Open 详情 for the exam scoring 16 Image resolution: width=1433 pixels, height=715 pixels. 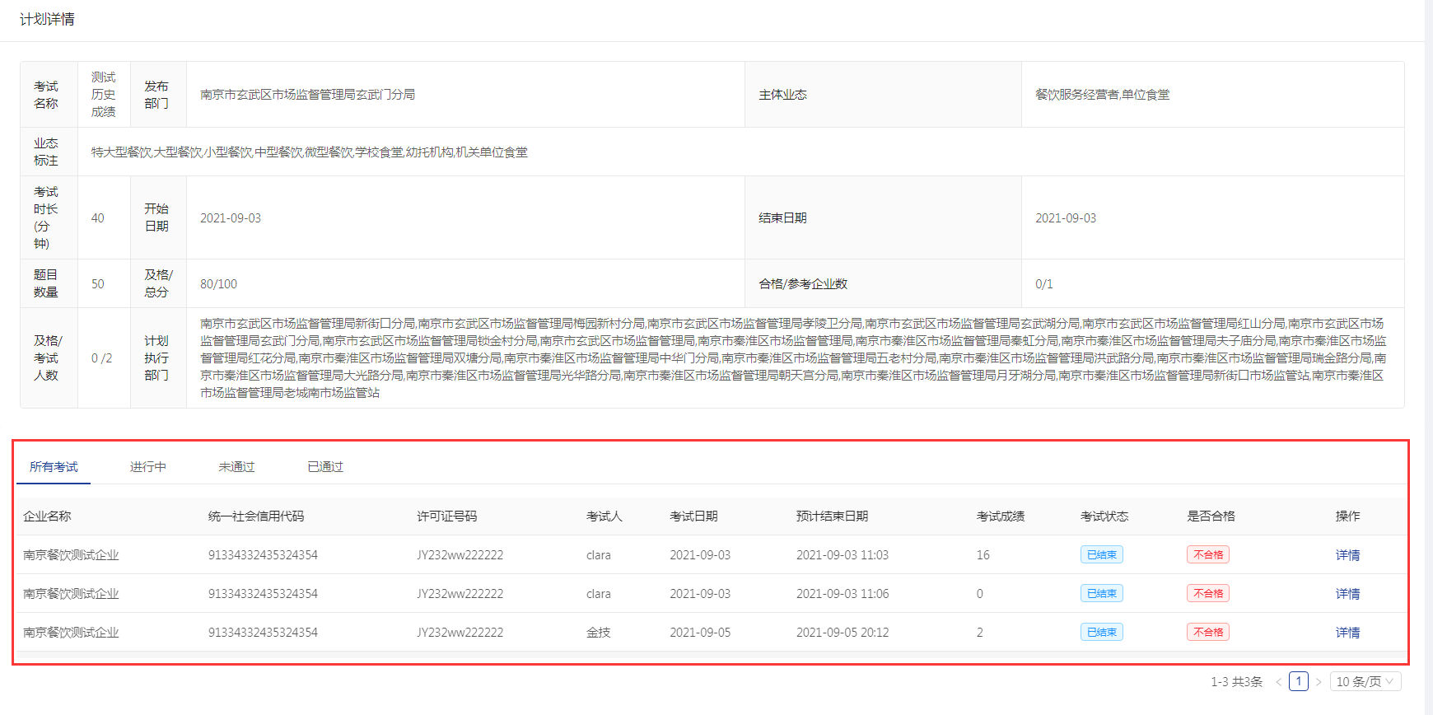(x=1347, y=555)
